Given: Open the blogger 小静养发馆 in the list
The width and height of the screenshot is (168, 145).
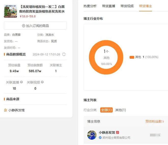Looking at the screenshot, I should pos(107,133).
